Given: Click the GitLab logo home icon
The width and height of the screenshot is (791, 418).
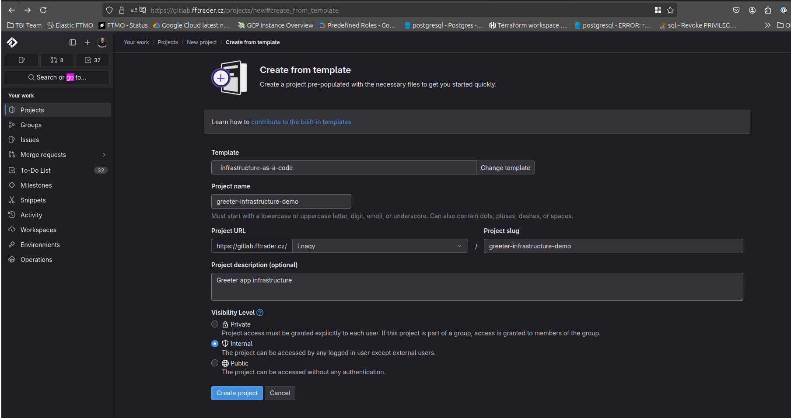Looking at the screenshot, I should pos(12,42).
